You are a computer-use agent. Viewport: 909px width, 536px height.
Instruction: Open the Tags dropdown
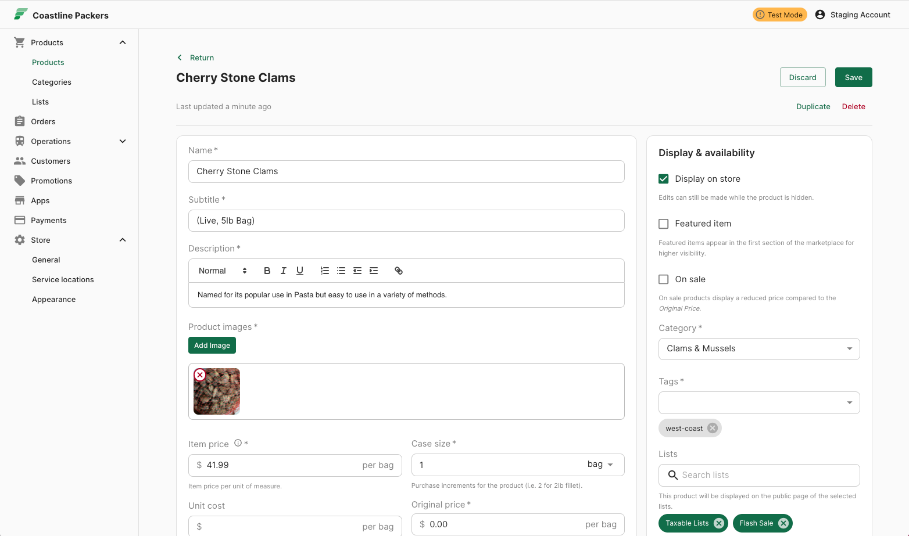pyautogui.click(x=759, y=402)
